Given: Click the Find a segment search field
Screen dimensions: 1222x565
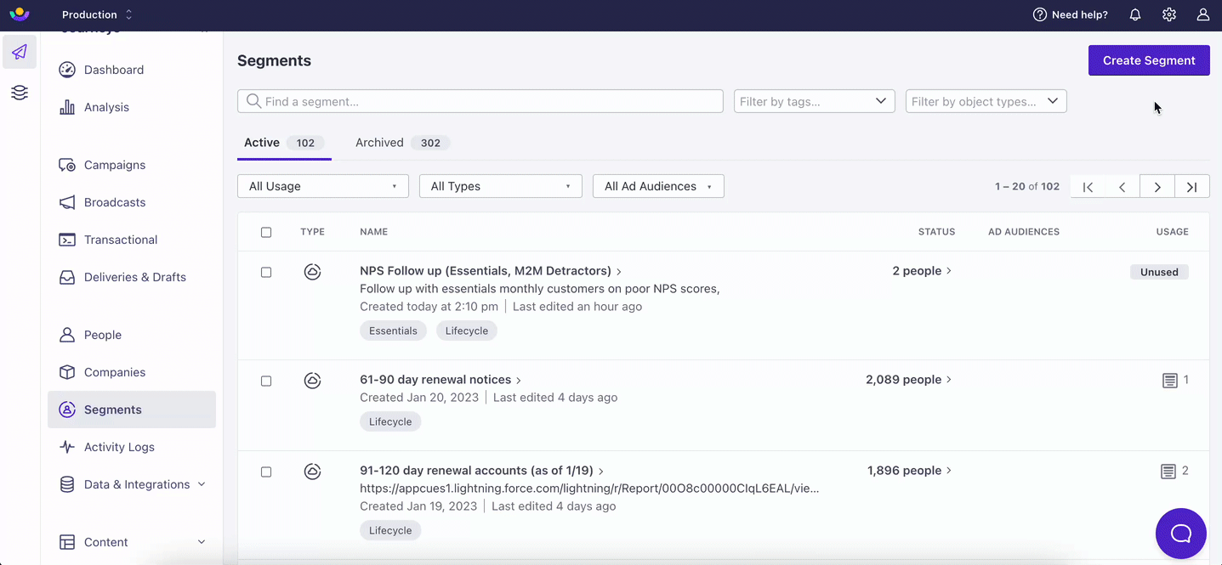Looking at the screenshot, I should 480,101.
